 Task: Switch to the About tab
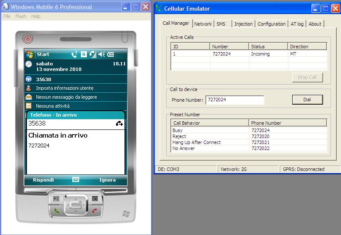(x=314, y=24)
